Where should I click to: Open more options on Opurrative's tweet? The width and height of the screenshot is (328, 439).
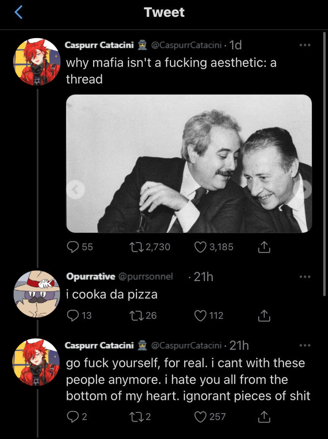304,277
